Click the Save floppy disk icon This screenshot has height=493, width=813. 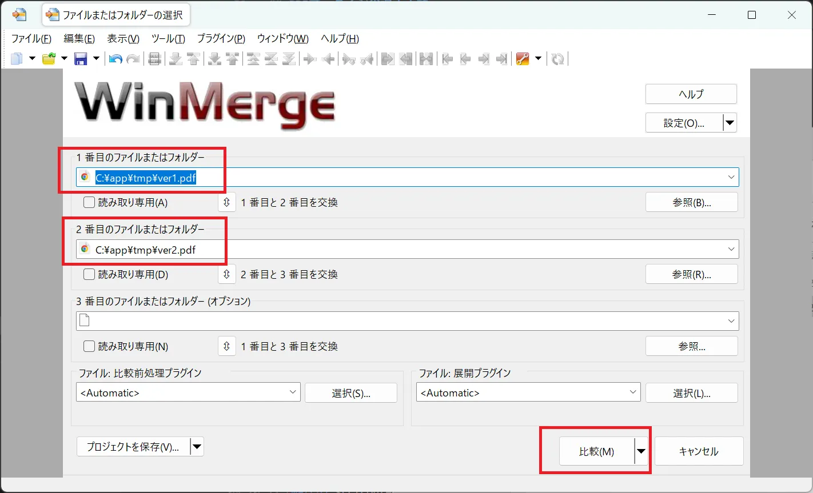[81, 58]
